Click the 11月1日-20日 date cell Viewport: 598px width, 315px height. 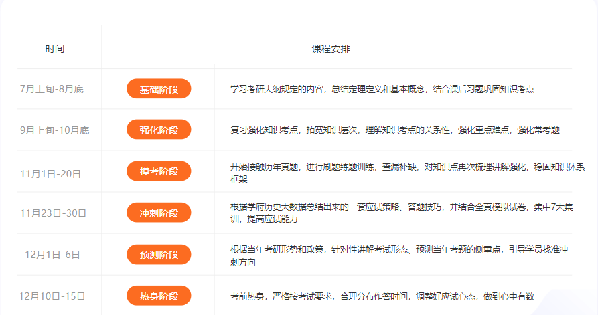(51, 173)
